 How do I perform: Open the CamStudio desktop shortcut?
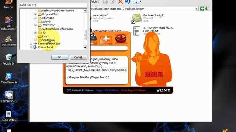click(x=9, y=97)
